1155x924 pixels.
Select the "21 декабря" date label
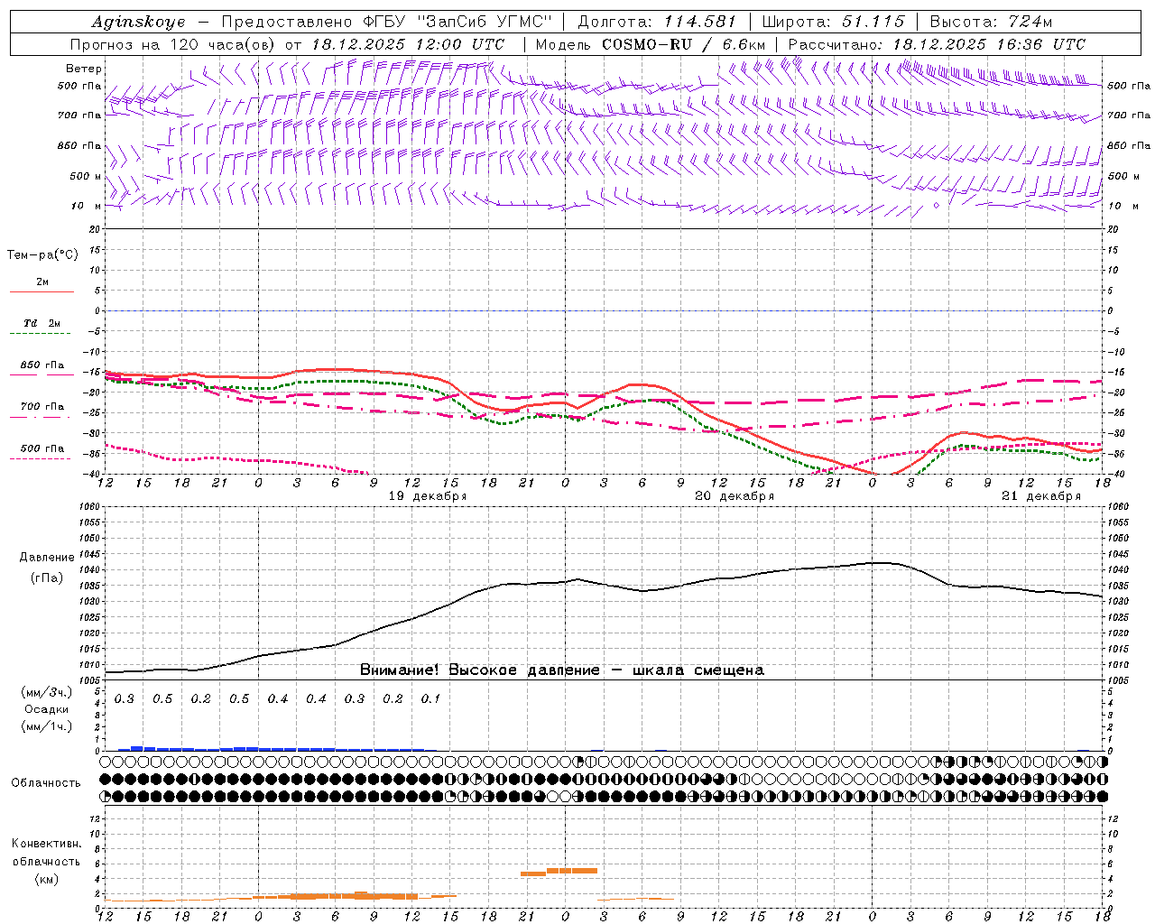click(x=1041, y=496)
